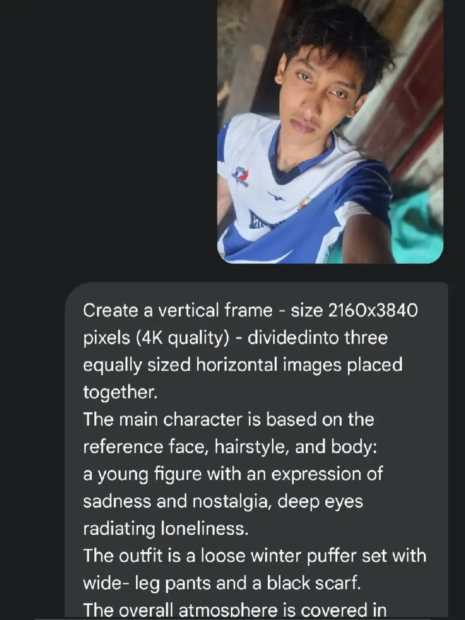
Task: Select "wide- leg pants and a black scarf."
Action: 222,583
